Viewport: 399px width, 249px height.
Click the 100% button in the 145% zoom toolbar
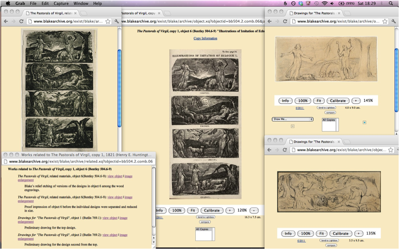point(303,101)
